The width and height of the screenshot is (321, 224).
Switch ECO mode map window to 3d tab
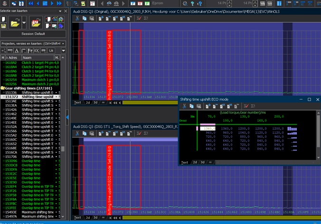click(202, 162)
